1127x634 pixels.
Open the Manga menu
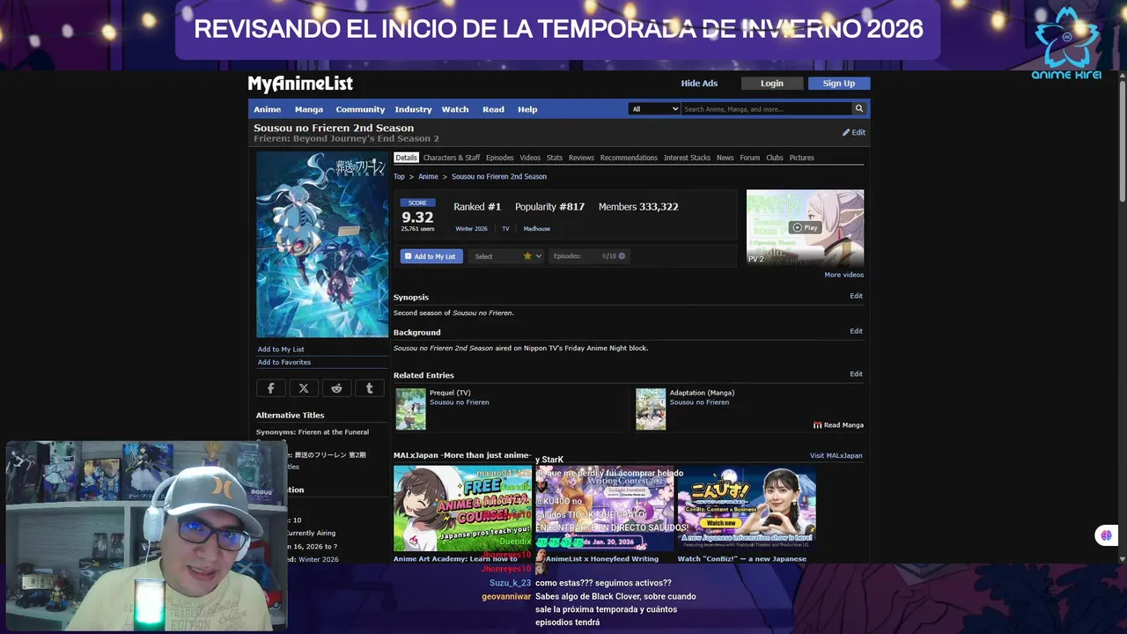point(309,109)
